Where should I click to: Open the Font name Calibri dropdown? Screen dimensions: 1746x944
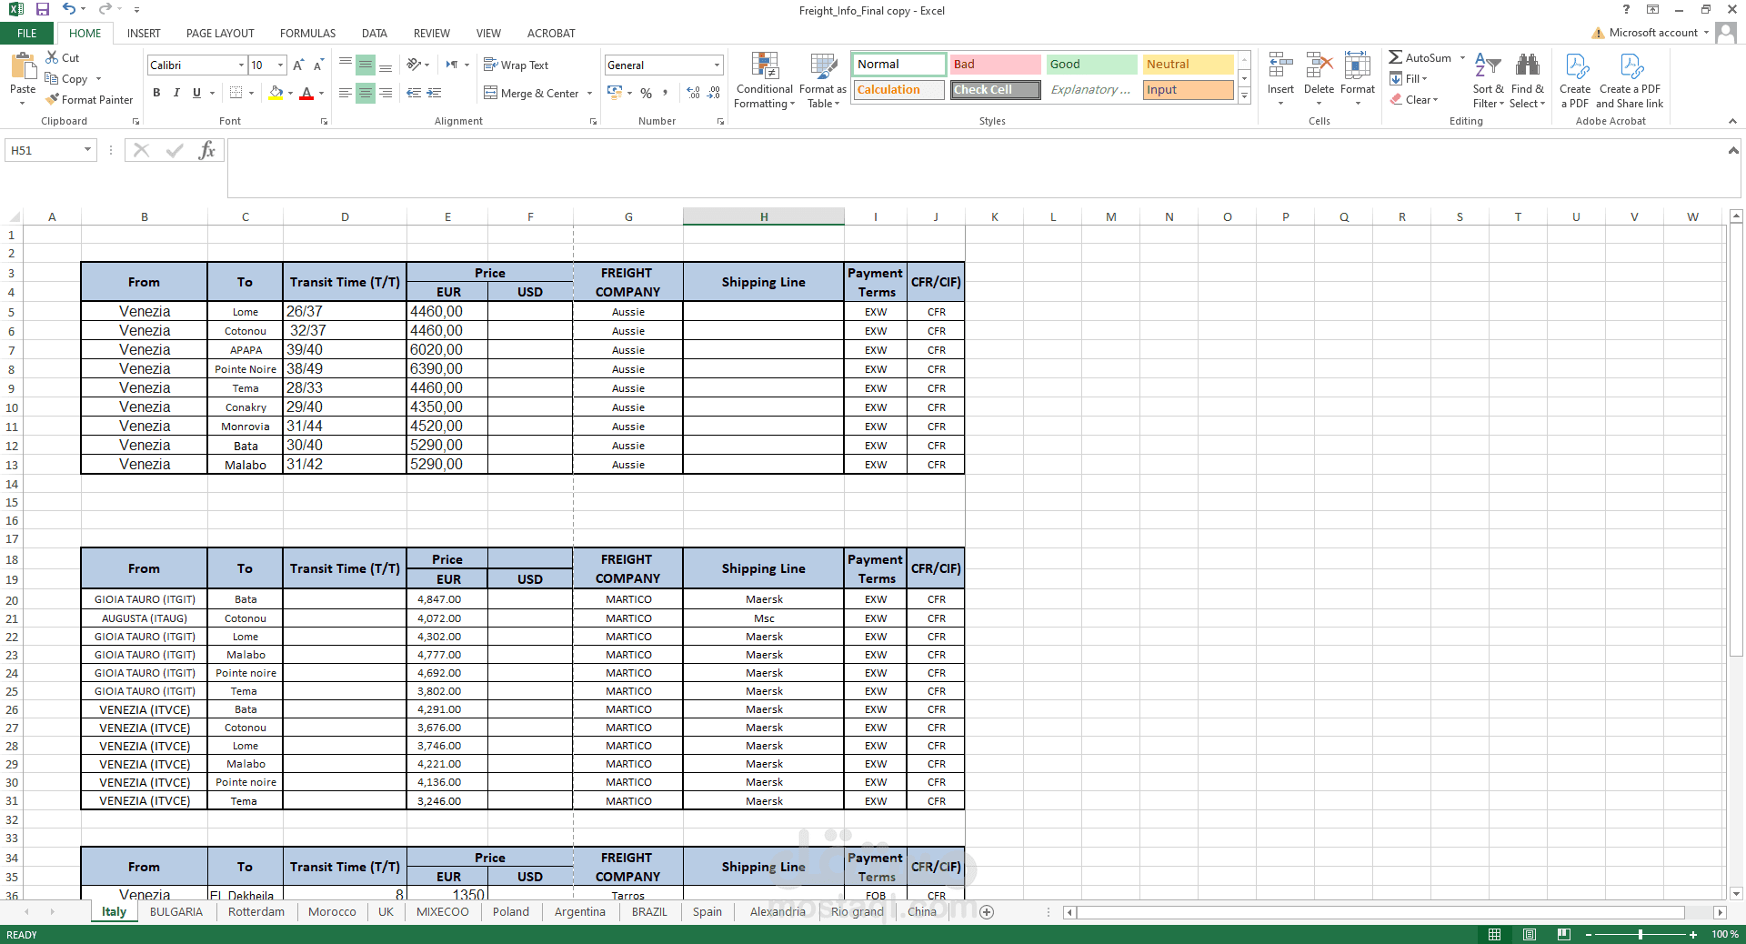(241, 65)
